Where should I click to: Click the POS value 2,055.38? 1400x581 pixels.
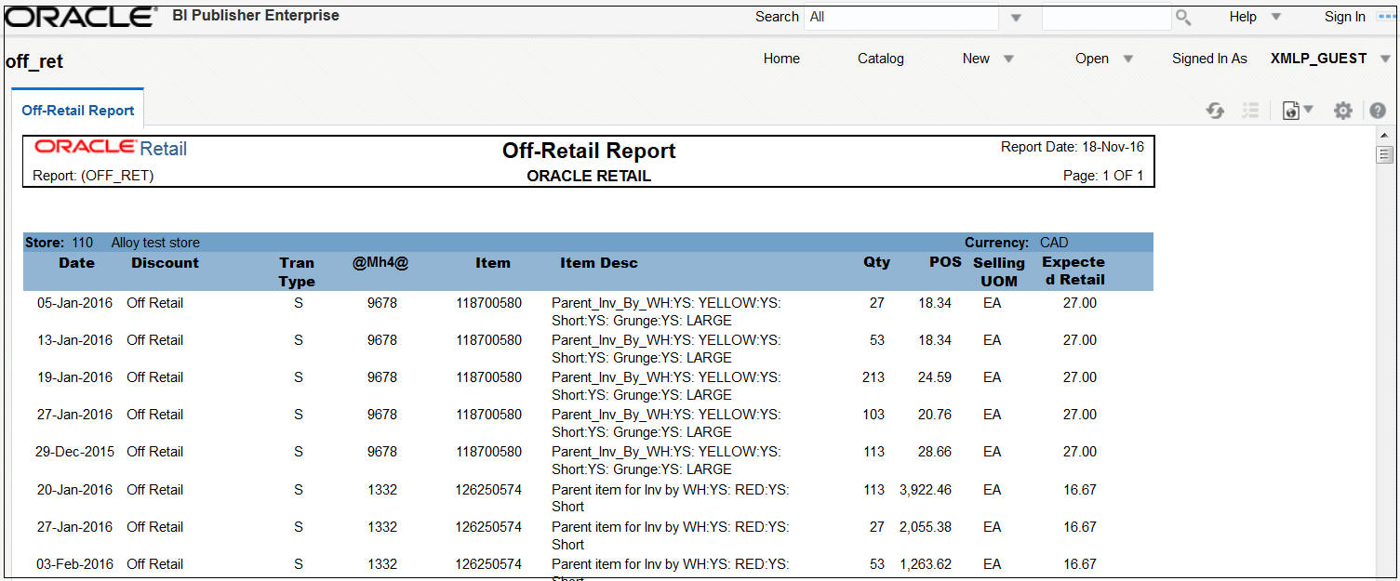[926, 527]
